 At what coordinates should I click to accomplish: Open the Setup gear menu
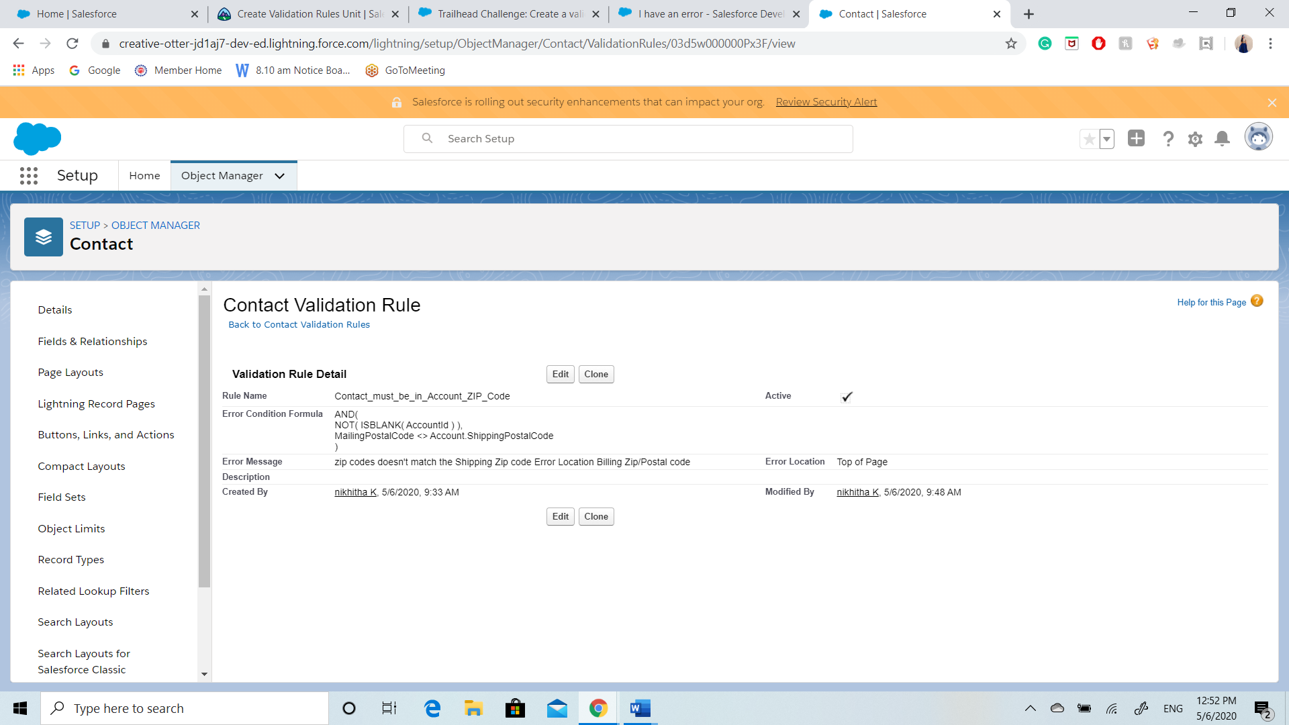[x=1195, y=139]
